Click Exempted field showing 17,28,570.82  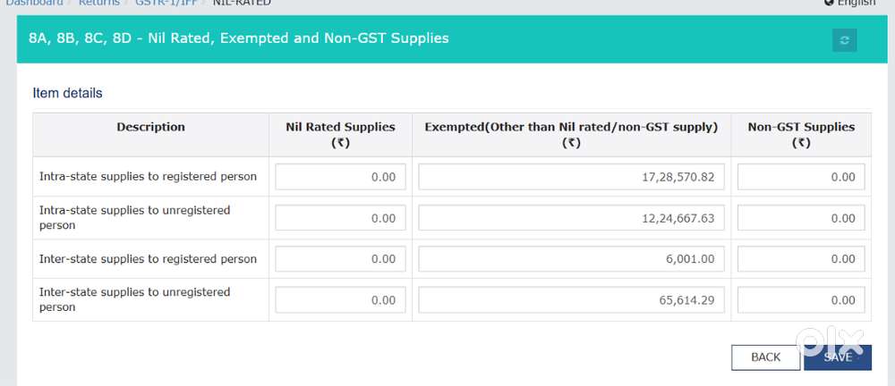[571, 177]
